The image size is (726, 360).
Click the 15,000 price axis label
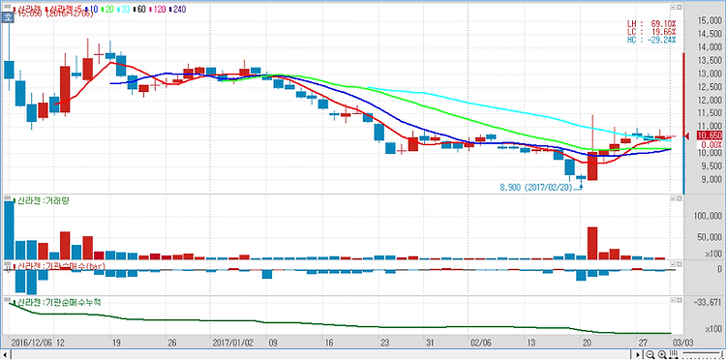pos(710,20)
